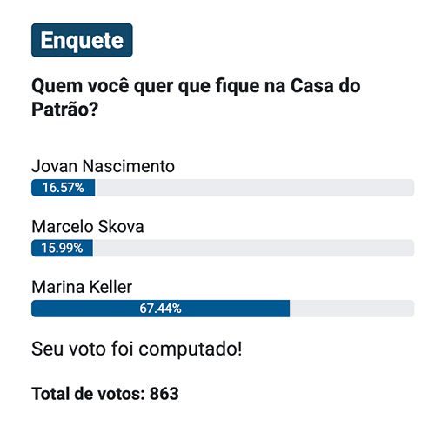
Task: Click the word 'Patrão?' in the question
Action: (x=65, y=110)
